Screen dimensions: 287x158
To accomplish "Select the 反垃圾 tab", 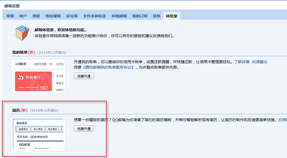I will point(72,16).
